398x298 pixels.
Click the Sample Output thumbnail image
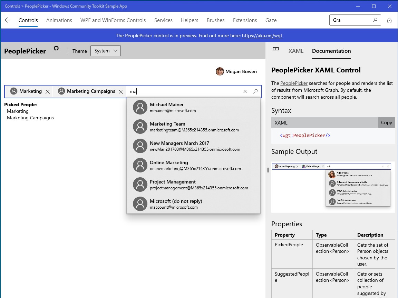[333, 187]
